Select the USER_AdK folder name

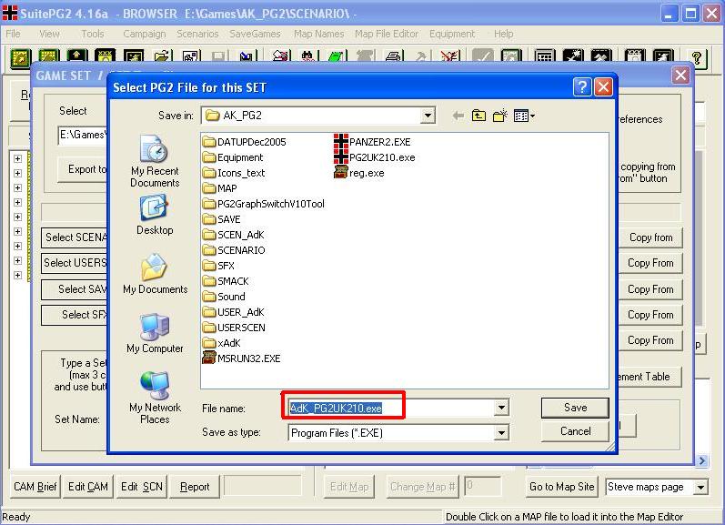pos(241,312)
